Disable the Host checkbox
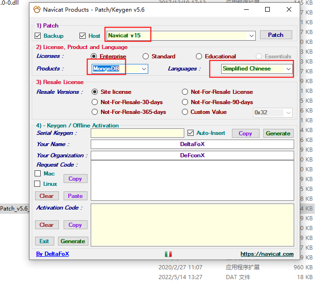Screen dimensions: 325x281 point(83,35)
